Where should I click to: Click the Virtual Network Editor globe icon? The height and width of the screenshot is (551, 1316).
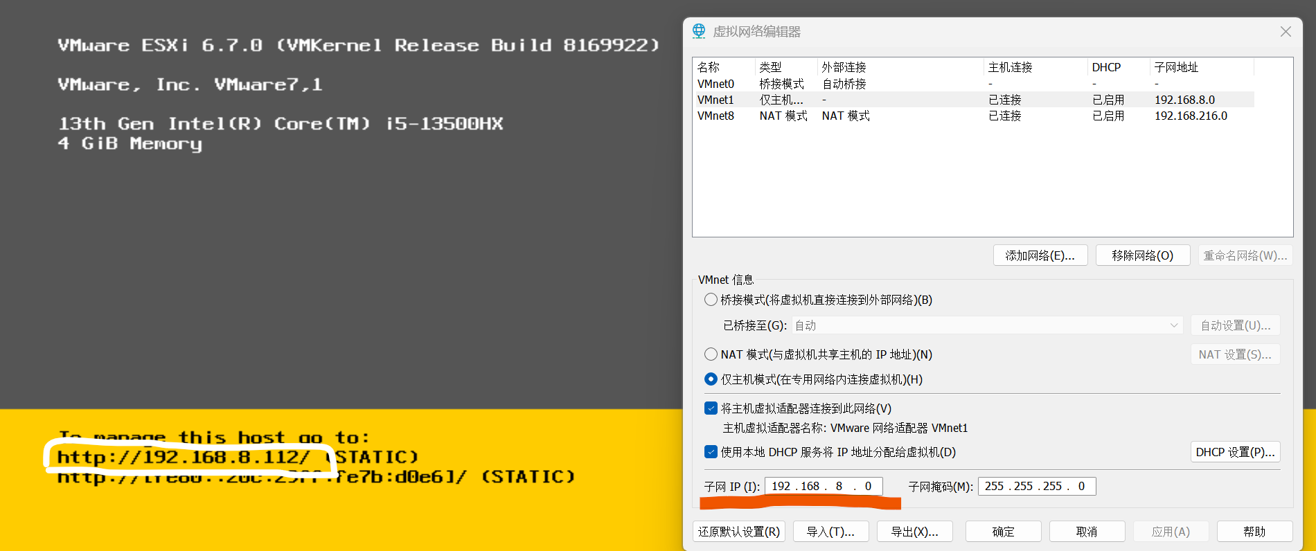coord(699,31)
